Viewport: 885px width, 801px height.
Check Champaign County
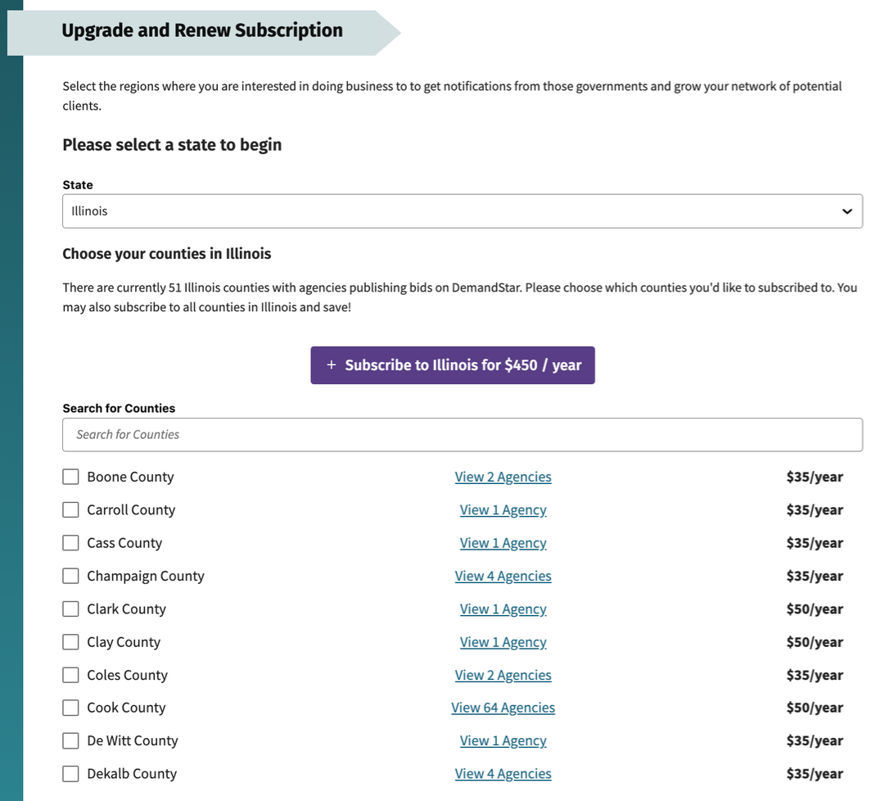pos(70,575)
